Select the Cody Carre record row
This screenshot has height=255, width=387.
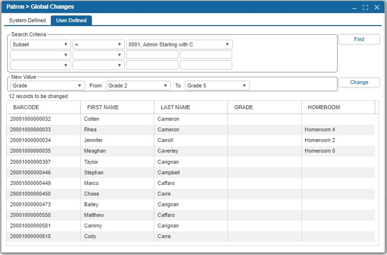(190, 236)
